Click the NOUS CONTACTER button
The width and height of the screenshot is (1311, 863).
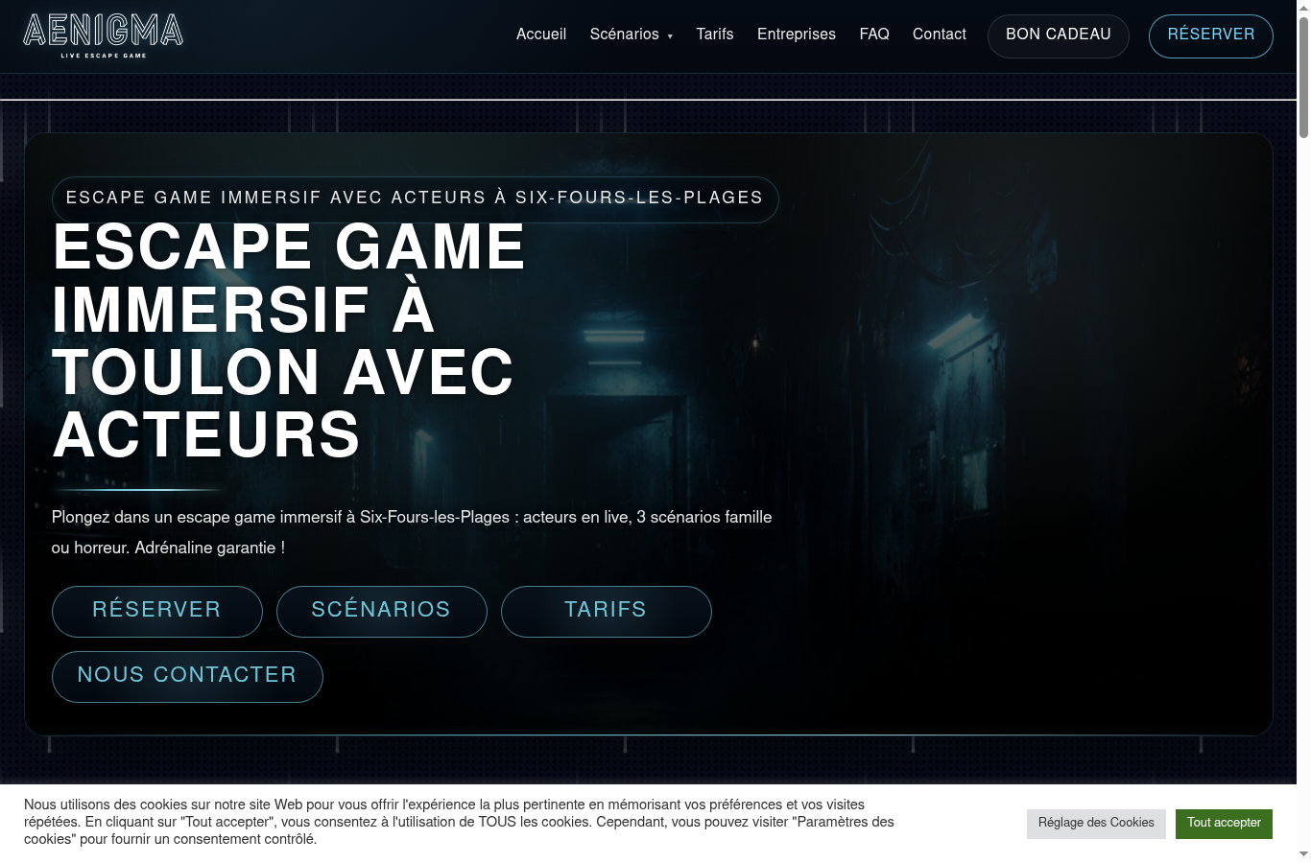pos(187,676)
